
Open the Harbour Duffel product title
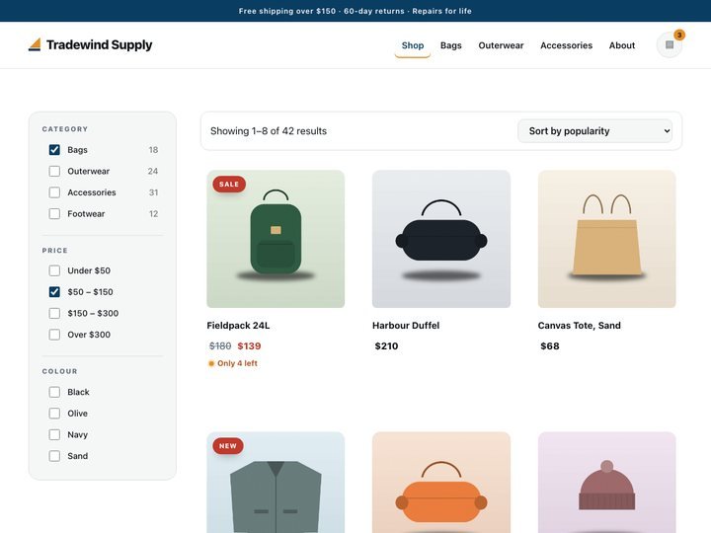coord(406,326)
